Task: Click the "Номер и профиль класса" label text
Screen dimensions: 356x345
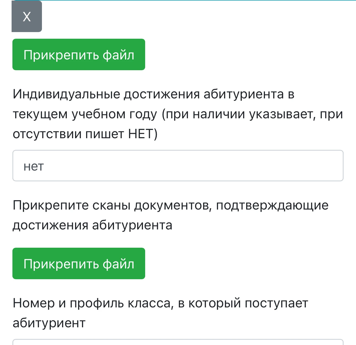Action: point(160,303)
